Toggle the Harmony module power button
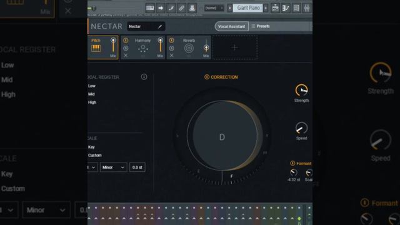Image resolution: width=400 pixels, height=225 pixels. [x=126, y=40]
